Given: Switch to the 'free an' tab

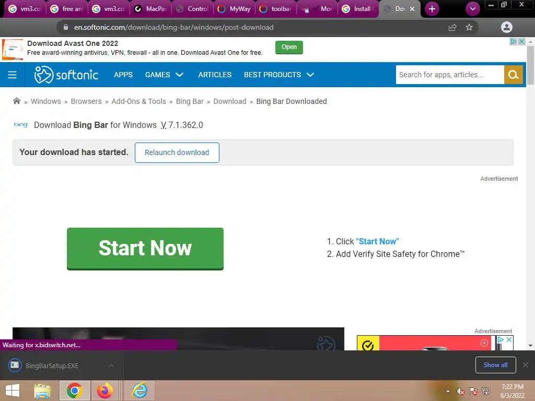Looking at the screenshot, I should [67, 9].
